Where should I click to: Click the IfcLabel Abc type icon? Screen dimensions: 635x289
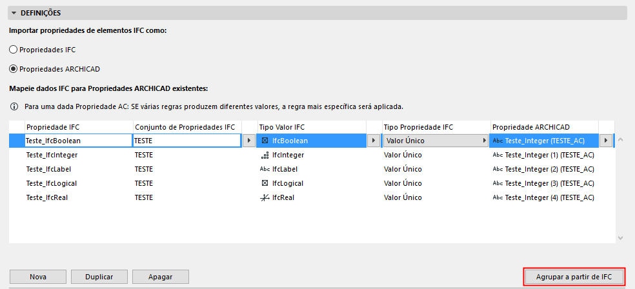(x=265, y=169)
